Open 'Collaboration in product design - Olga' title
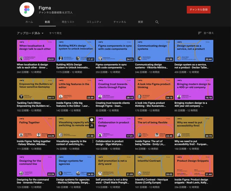This screenshot has height=191, width=231. 109,143
